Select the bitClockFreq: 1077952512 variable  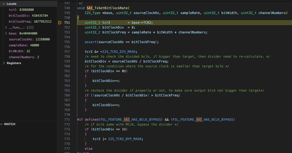[x=30, y=22]
